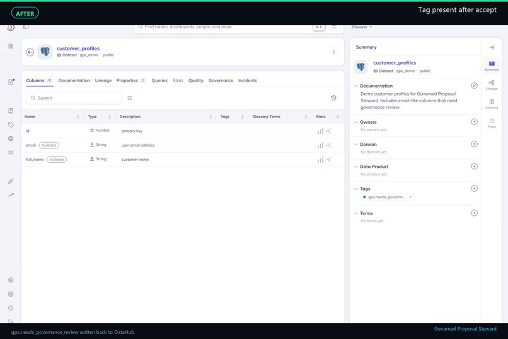Open lineage icon for email column
Viewport: 508px width, 339px height.
[328, 145]
